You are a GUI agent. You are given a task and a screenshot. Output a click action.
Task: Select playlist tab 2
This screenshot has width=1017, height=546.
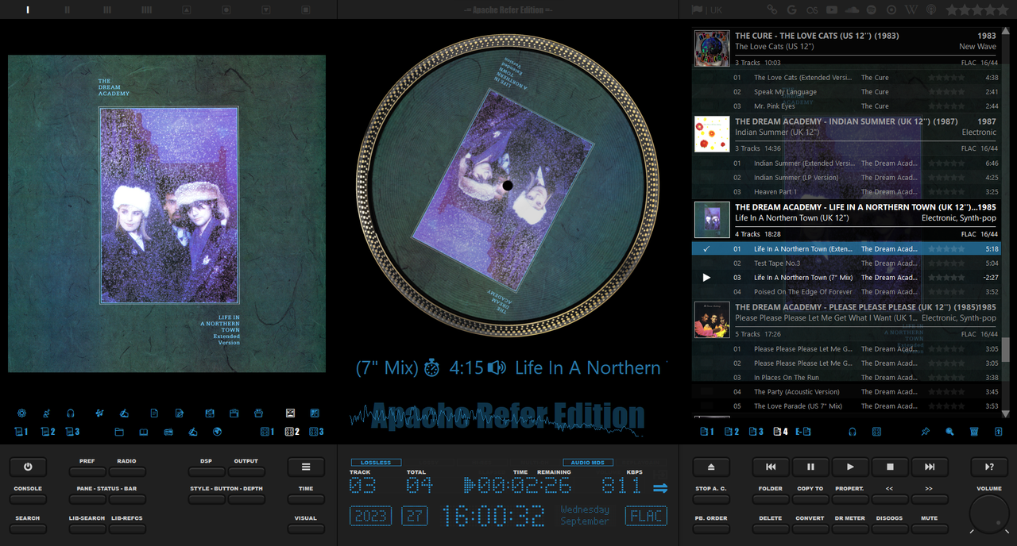tap(731, 432)
